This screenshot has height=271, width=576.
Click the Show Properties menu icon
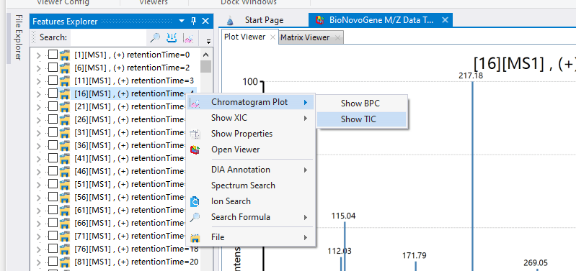[195, 134]
